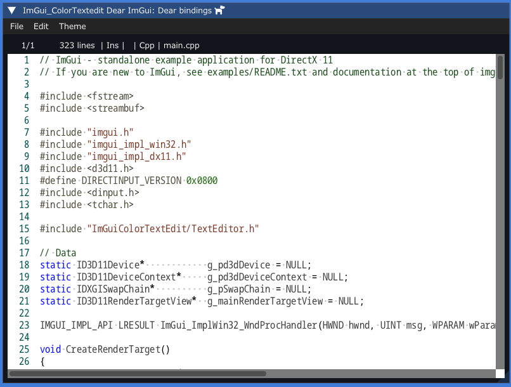Click the g_pd3dDevice variable name

(239, 265)
